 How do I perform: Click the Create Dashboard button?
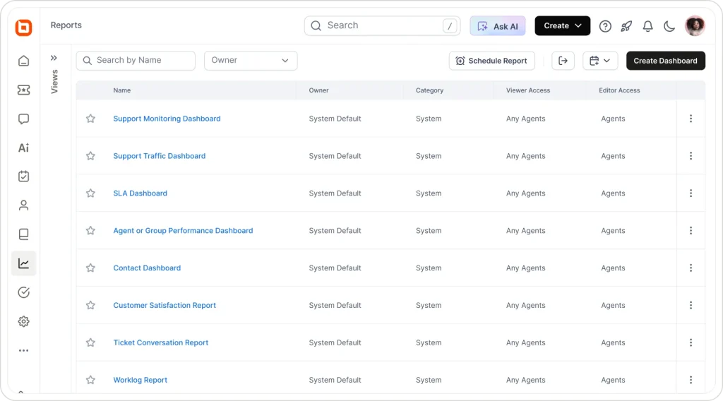coord(665,61)
